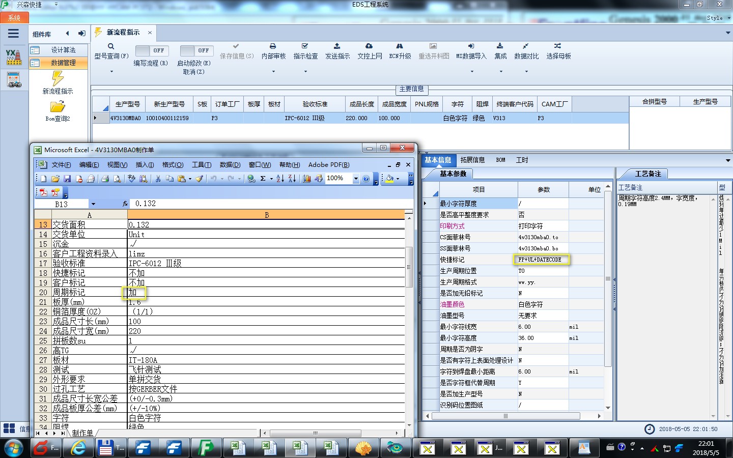Expand the 内部审核 dropdown arrow
The width and height of the screenshot is (733, 458).
[273, 71]
